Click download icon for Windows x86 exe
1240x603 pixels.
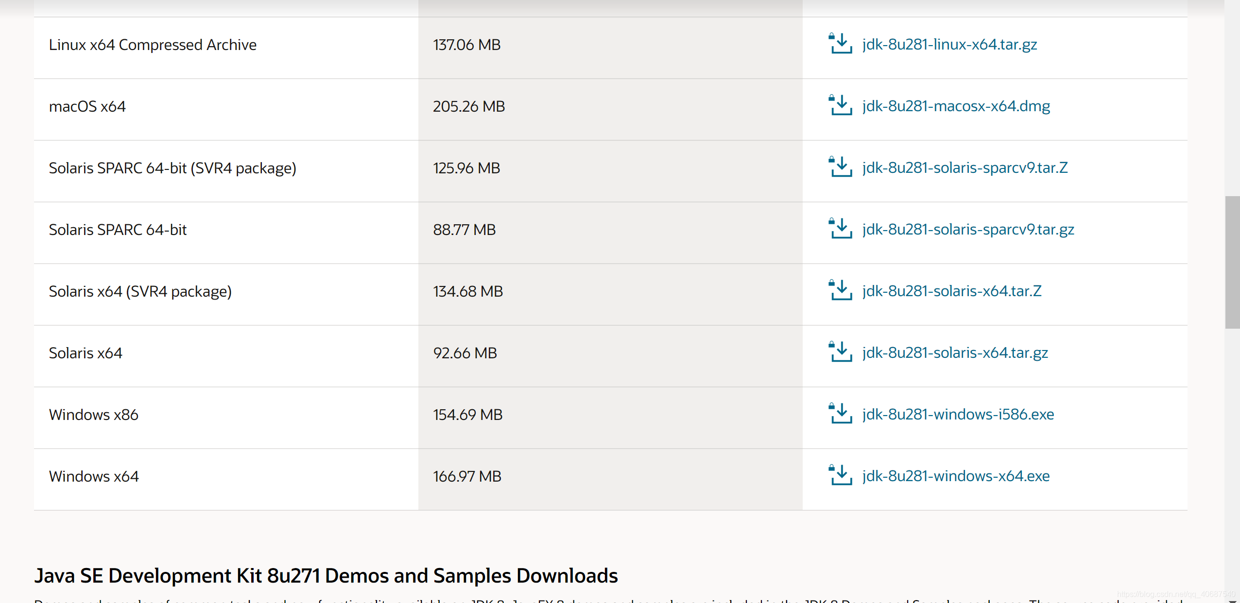click(x=840, y=414)
